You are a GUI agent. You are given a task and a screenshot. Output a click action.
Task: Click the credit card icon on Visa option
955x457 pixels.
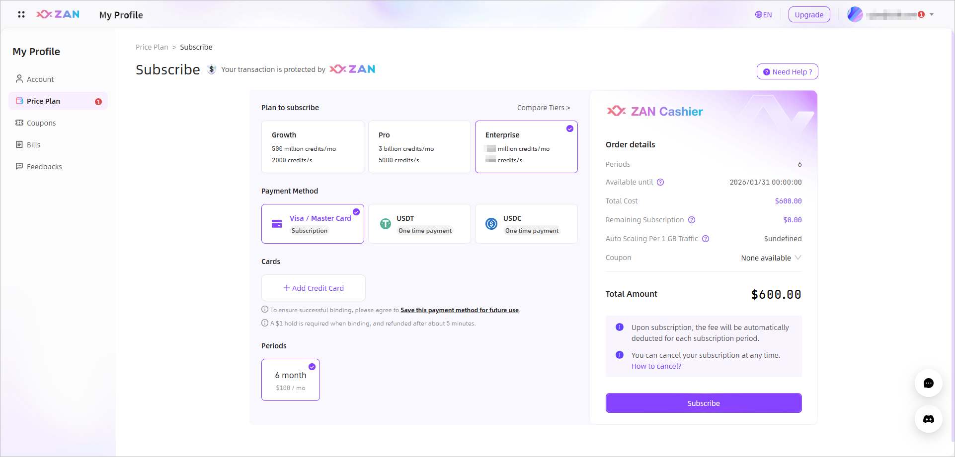coord(277,224)
